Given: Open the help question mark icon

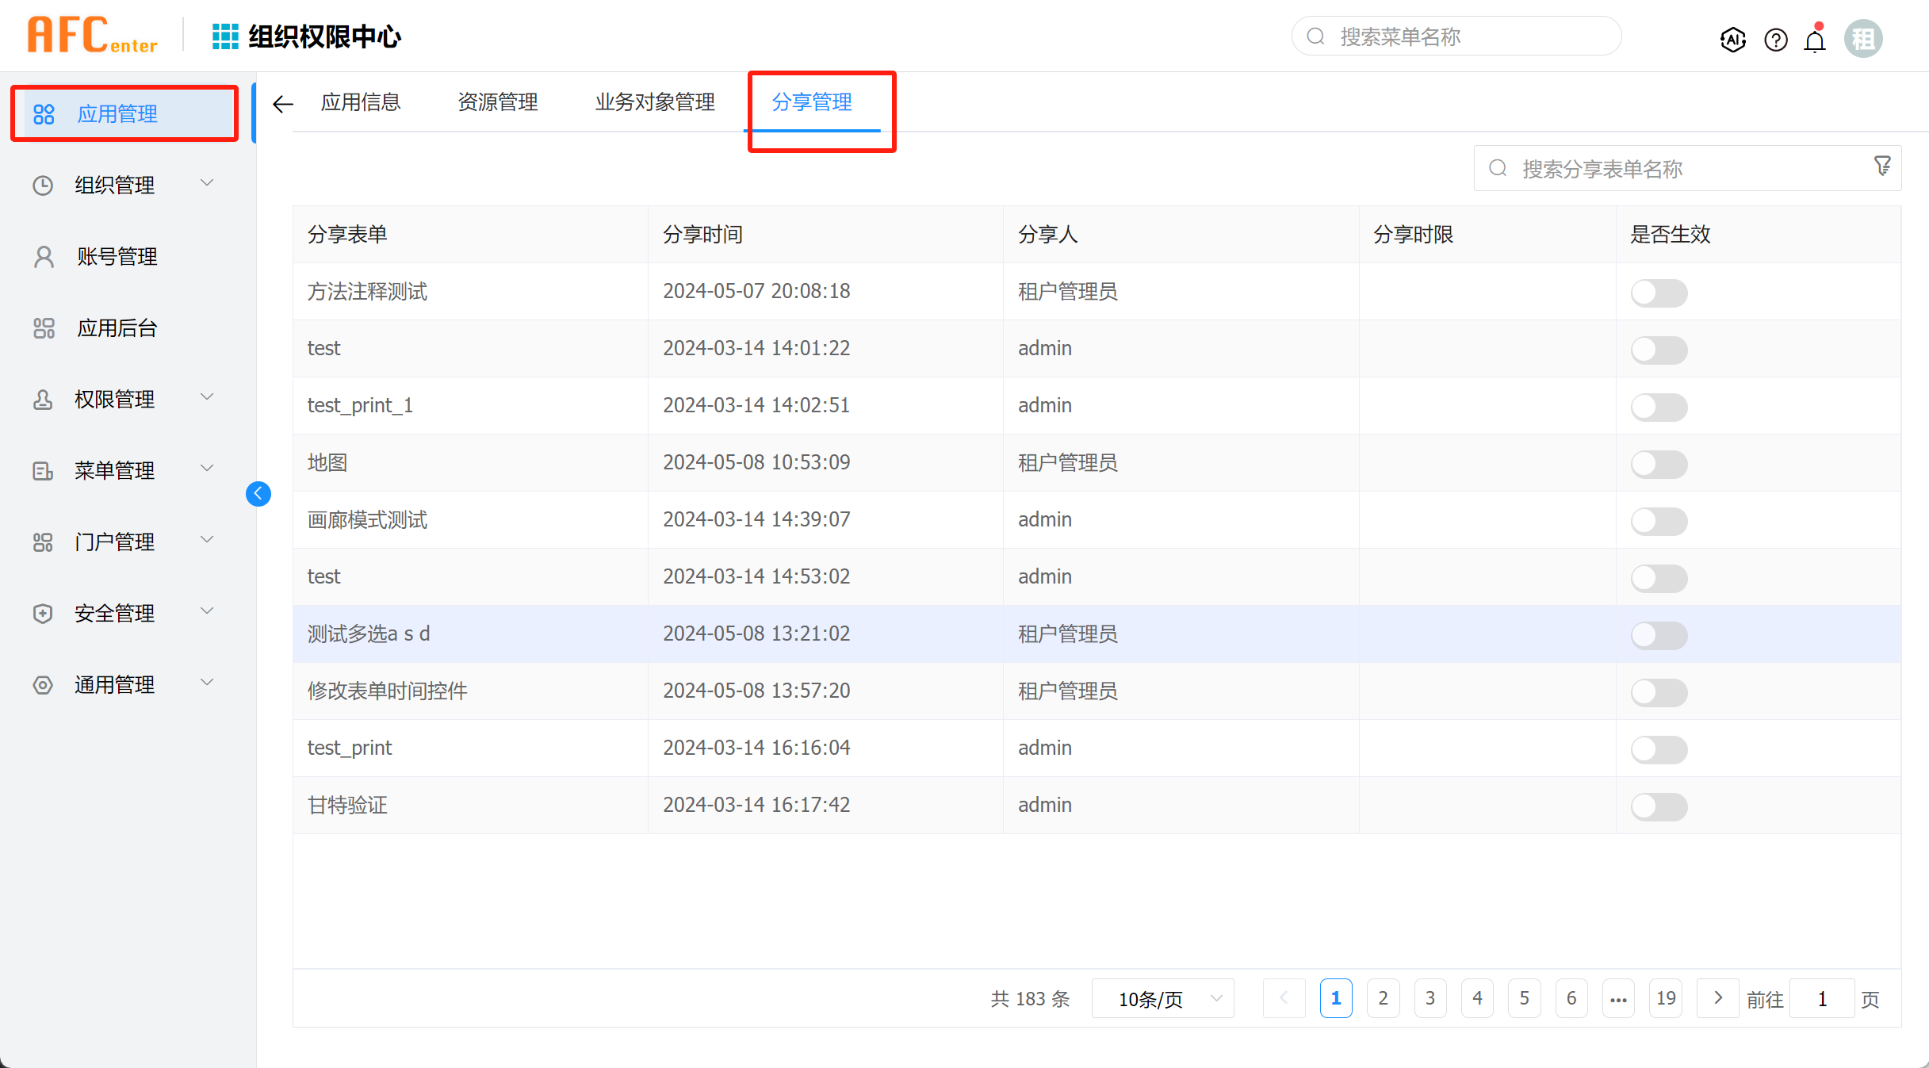Looking at the screenshot, I should pos(1775,39).
